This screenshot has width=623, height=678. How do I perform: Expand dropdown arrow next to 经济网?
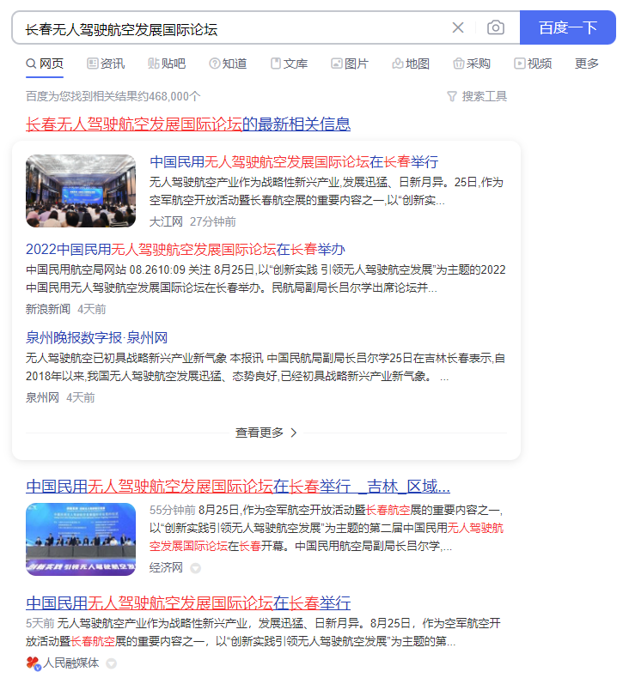(195, 568)
